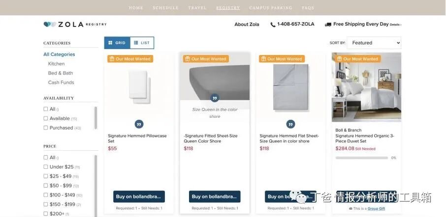Switch to the Grid view icon button
This screenshot has width=446, height=217.
tap(117, 43)
